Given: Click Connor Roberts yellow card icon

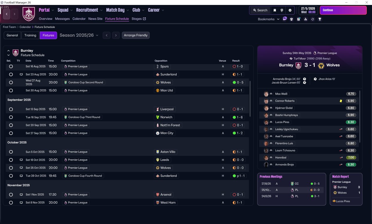Looking at the screenshot, I should (341, 101).
